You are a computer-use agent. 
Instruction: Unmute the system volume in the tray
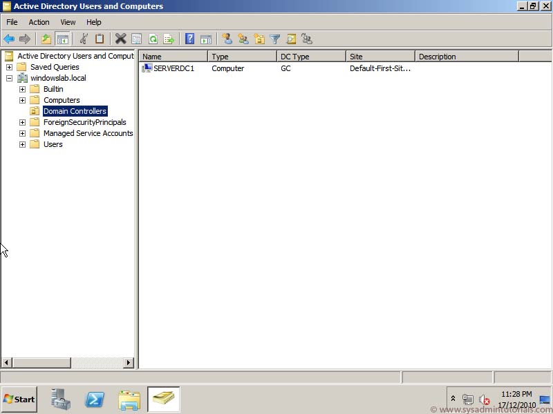click(483, 399)
